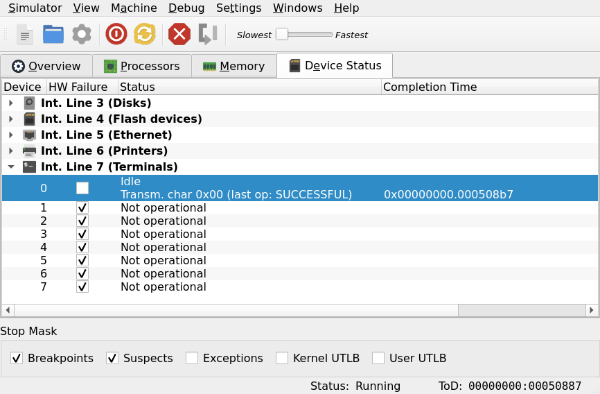Click the Status column header
Screen dimensions: 600x394
pos(249,87)
